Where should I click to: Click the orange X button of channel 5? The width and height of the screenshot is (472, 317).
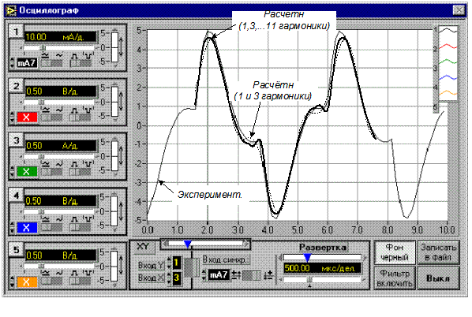coord(27,282)
